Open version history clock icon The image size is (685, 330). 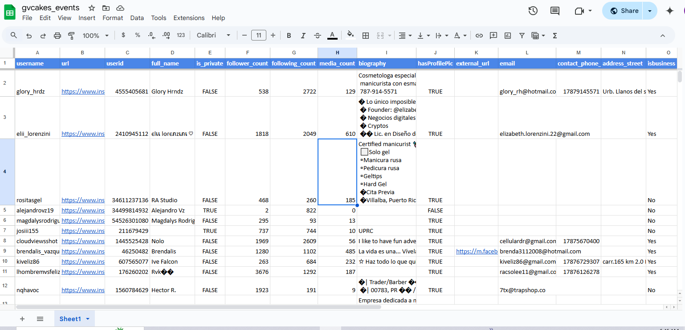click(533, 11)
